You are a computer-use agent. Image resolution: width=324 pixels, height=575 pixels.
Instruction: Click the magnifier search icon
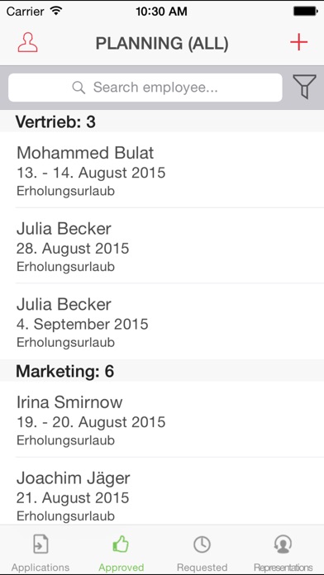coord(79,88)
